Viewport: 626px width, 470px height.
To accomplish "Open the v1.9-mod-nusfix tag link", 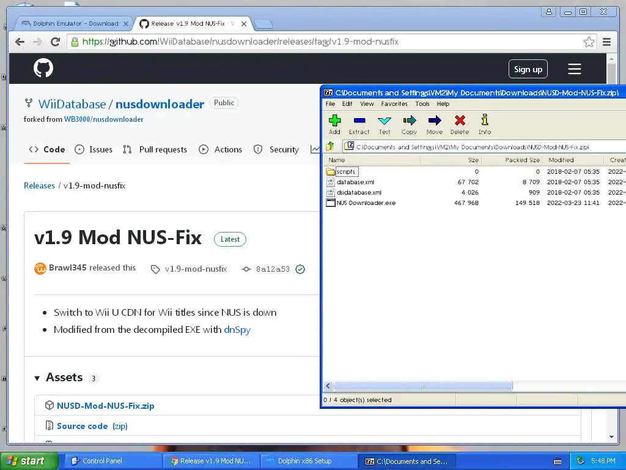I will tap(196, 269).
